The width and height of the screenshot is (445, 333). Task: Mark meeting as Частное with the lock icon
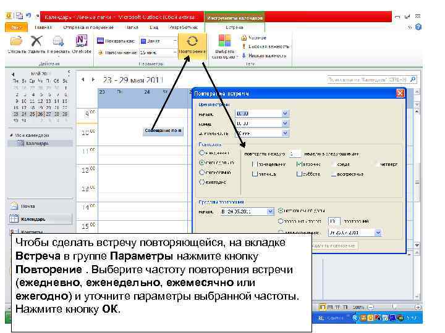click(x=253, y=38)
